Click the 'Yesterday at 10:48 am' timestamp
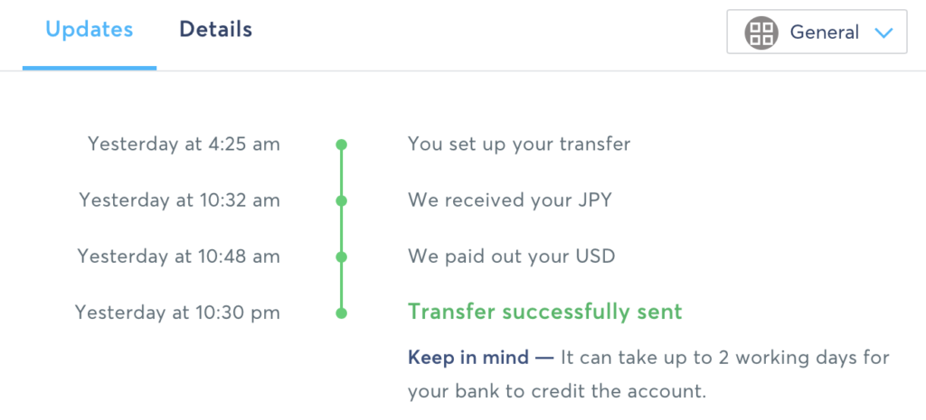The image size is (926, 420). pyautogui.click(x=178, y=256)
